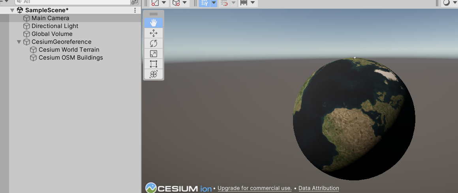
Task: Select the Hand view tool
Action: 153,23
